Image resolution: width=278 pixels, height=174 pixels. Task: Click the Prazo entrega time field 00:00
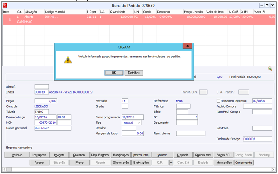(64, 117)
